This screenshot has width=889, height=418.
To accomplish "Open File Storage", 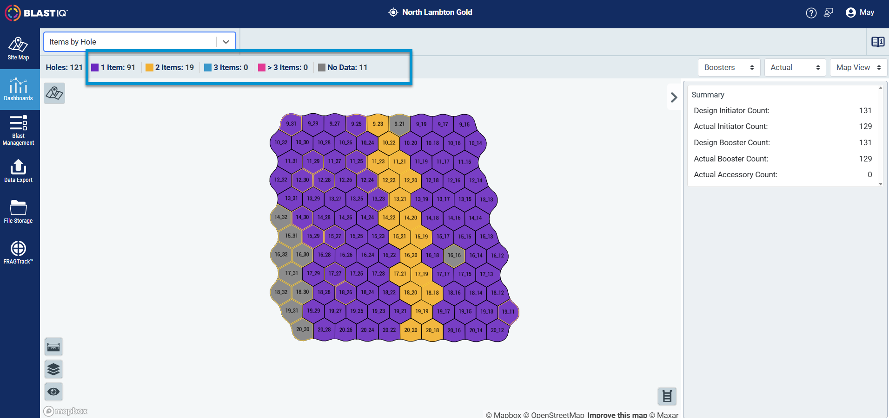I will [18, 212].
